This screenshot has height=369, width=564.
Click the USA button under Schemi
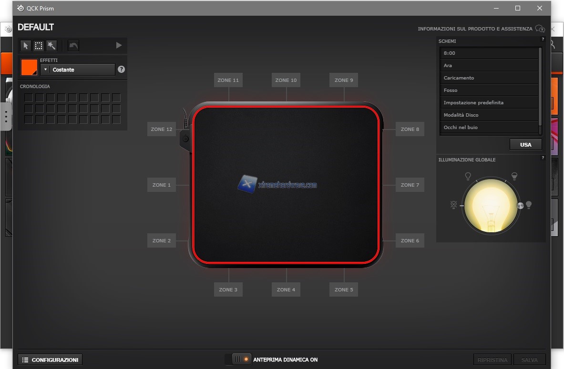pos(525,145)
